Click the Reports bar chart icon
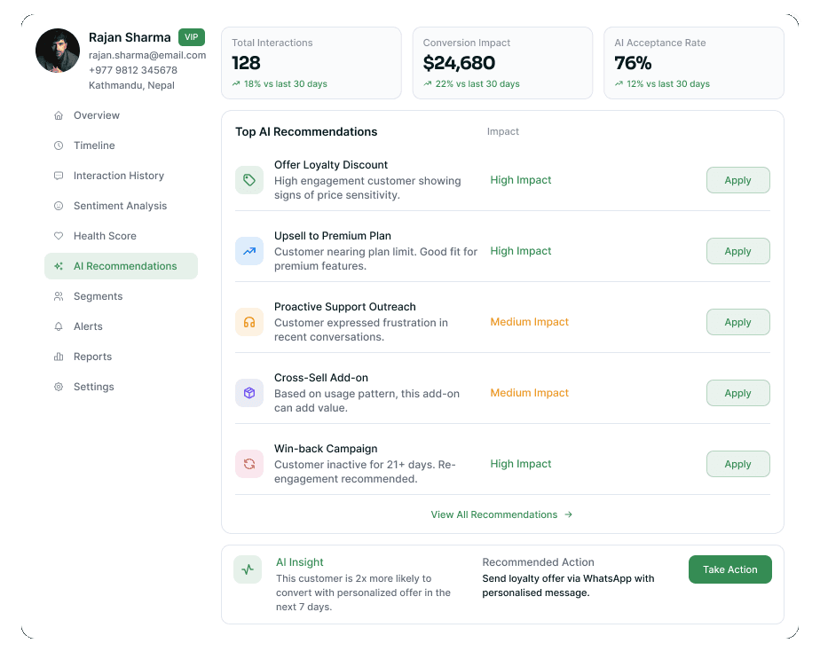The image size is (820, 667). click(x=59, y=357)
